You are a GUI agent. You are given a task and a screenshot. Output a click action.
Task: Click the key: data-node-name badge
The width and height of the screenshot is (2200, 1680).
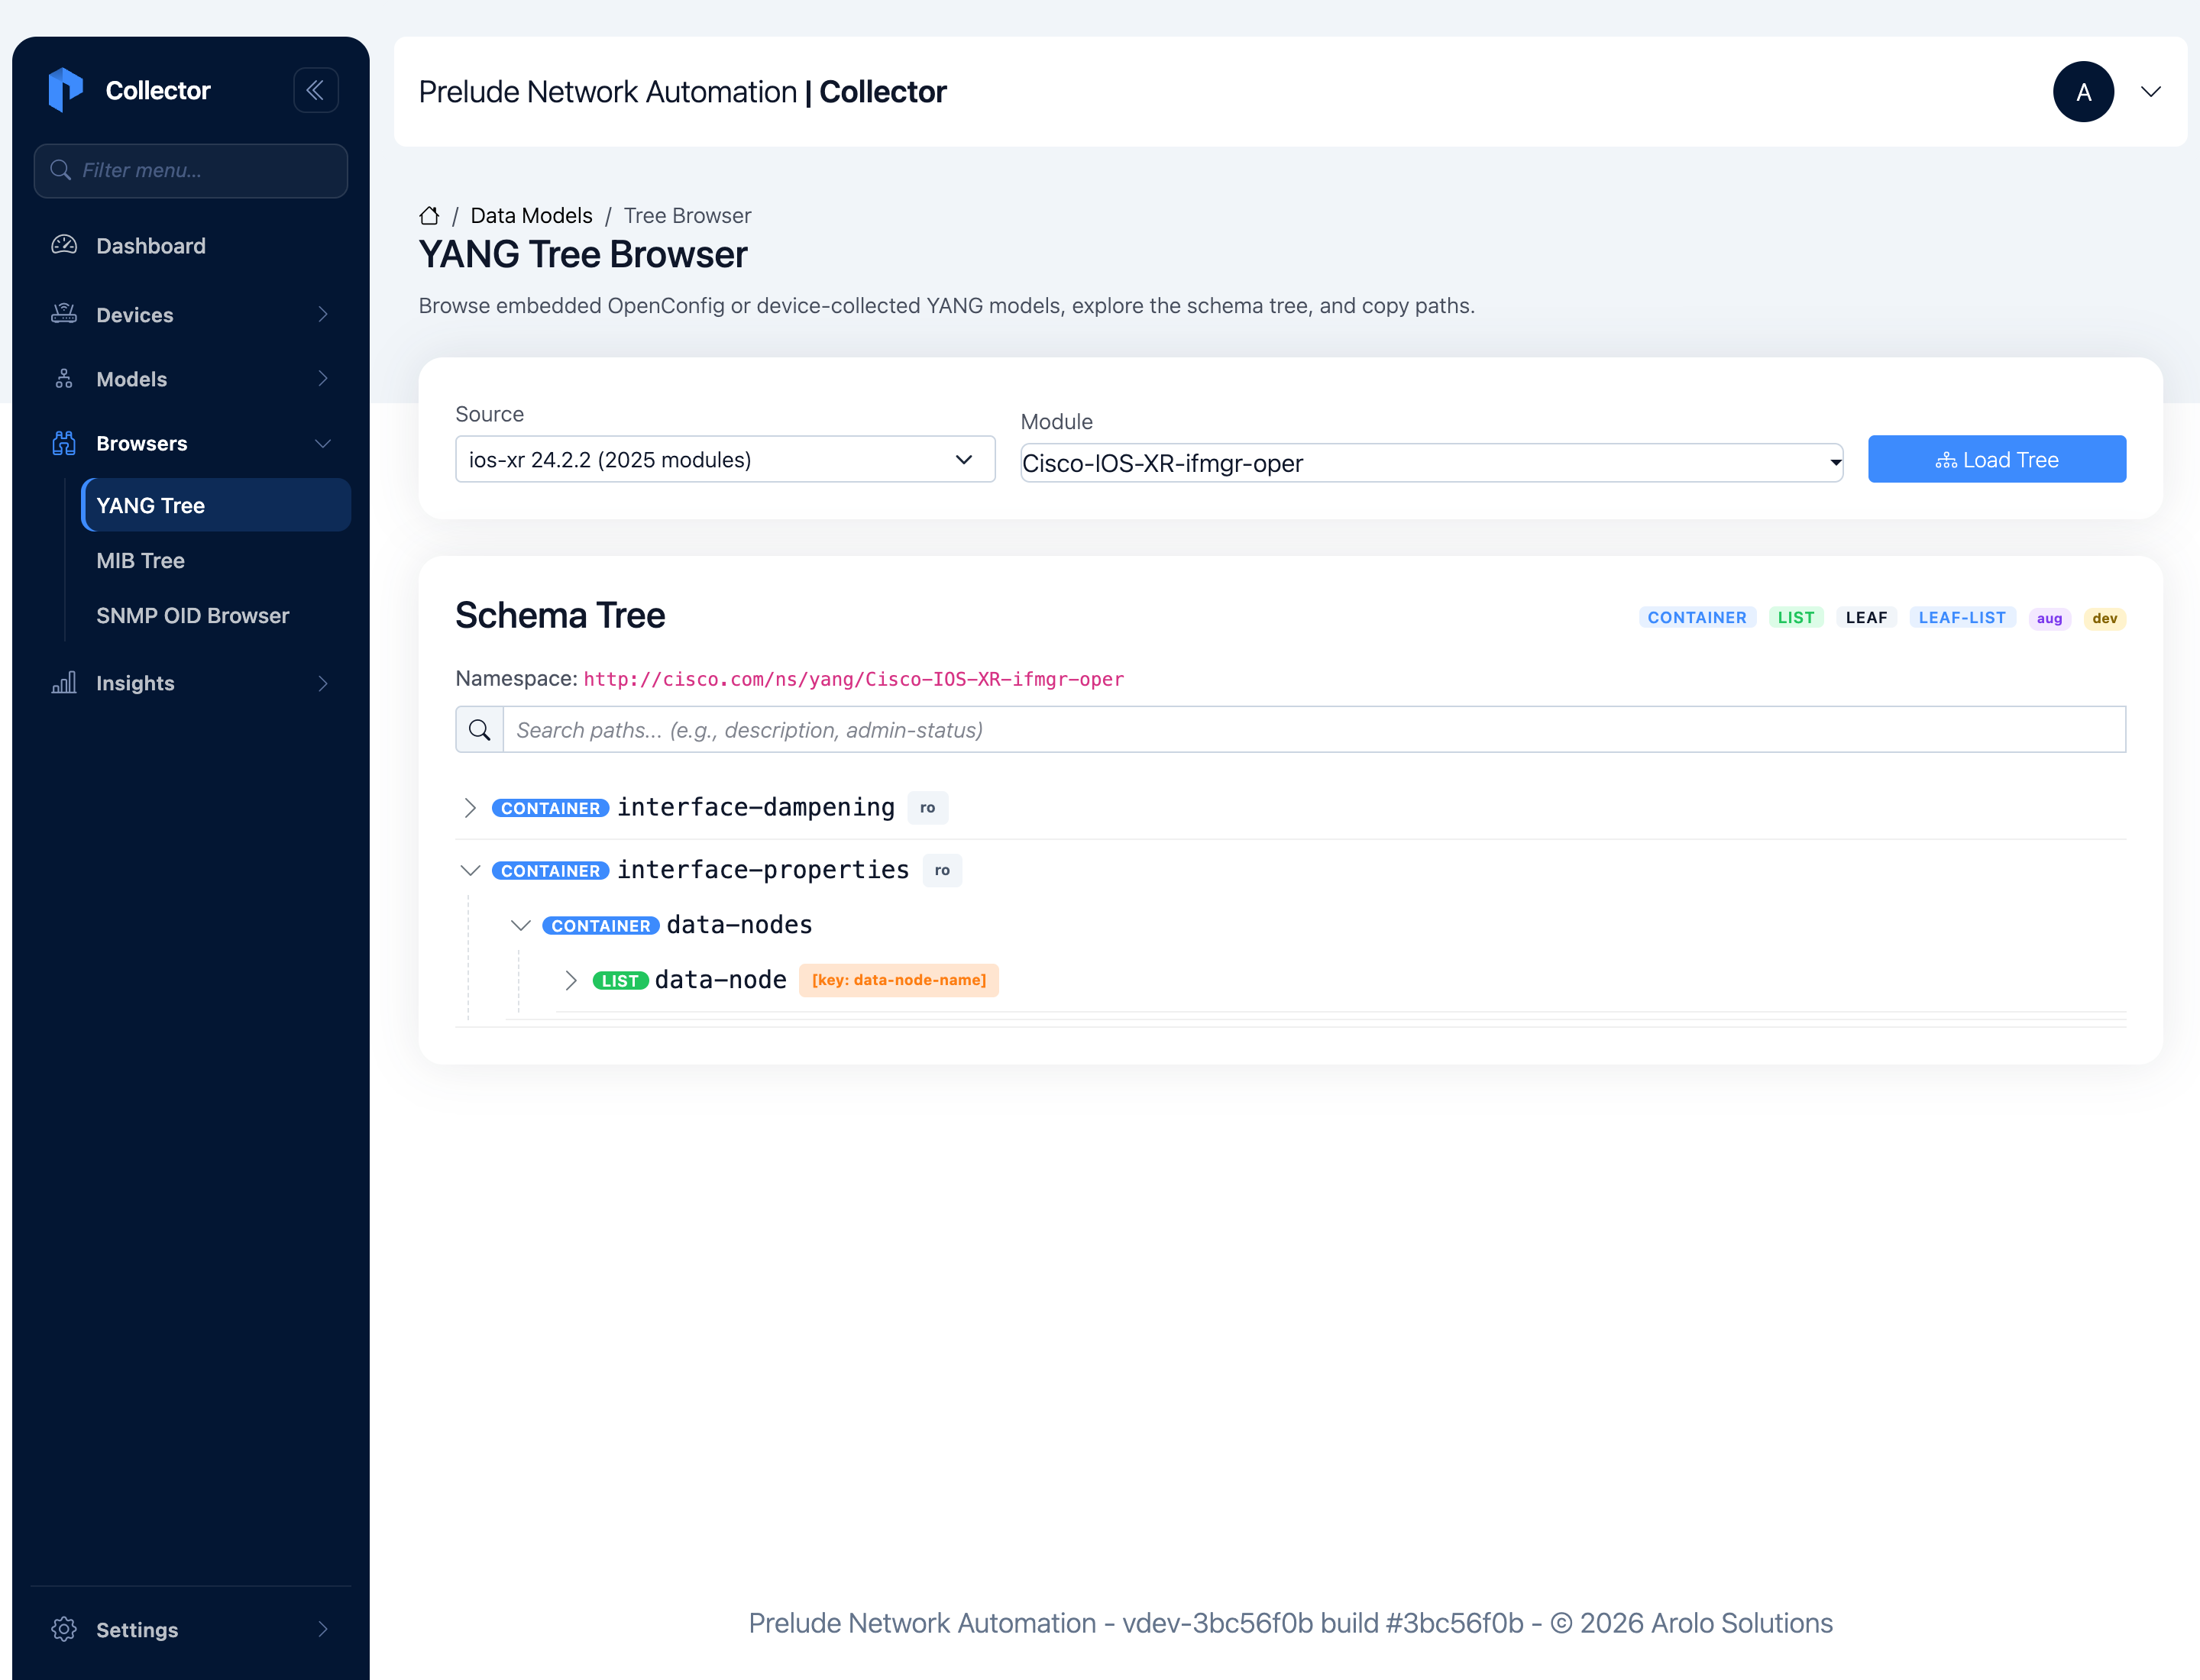tap(898, 980)
